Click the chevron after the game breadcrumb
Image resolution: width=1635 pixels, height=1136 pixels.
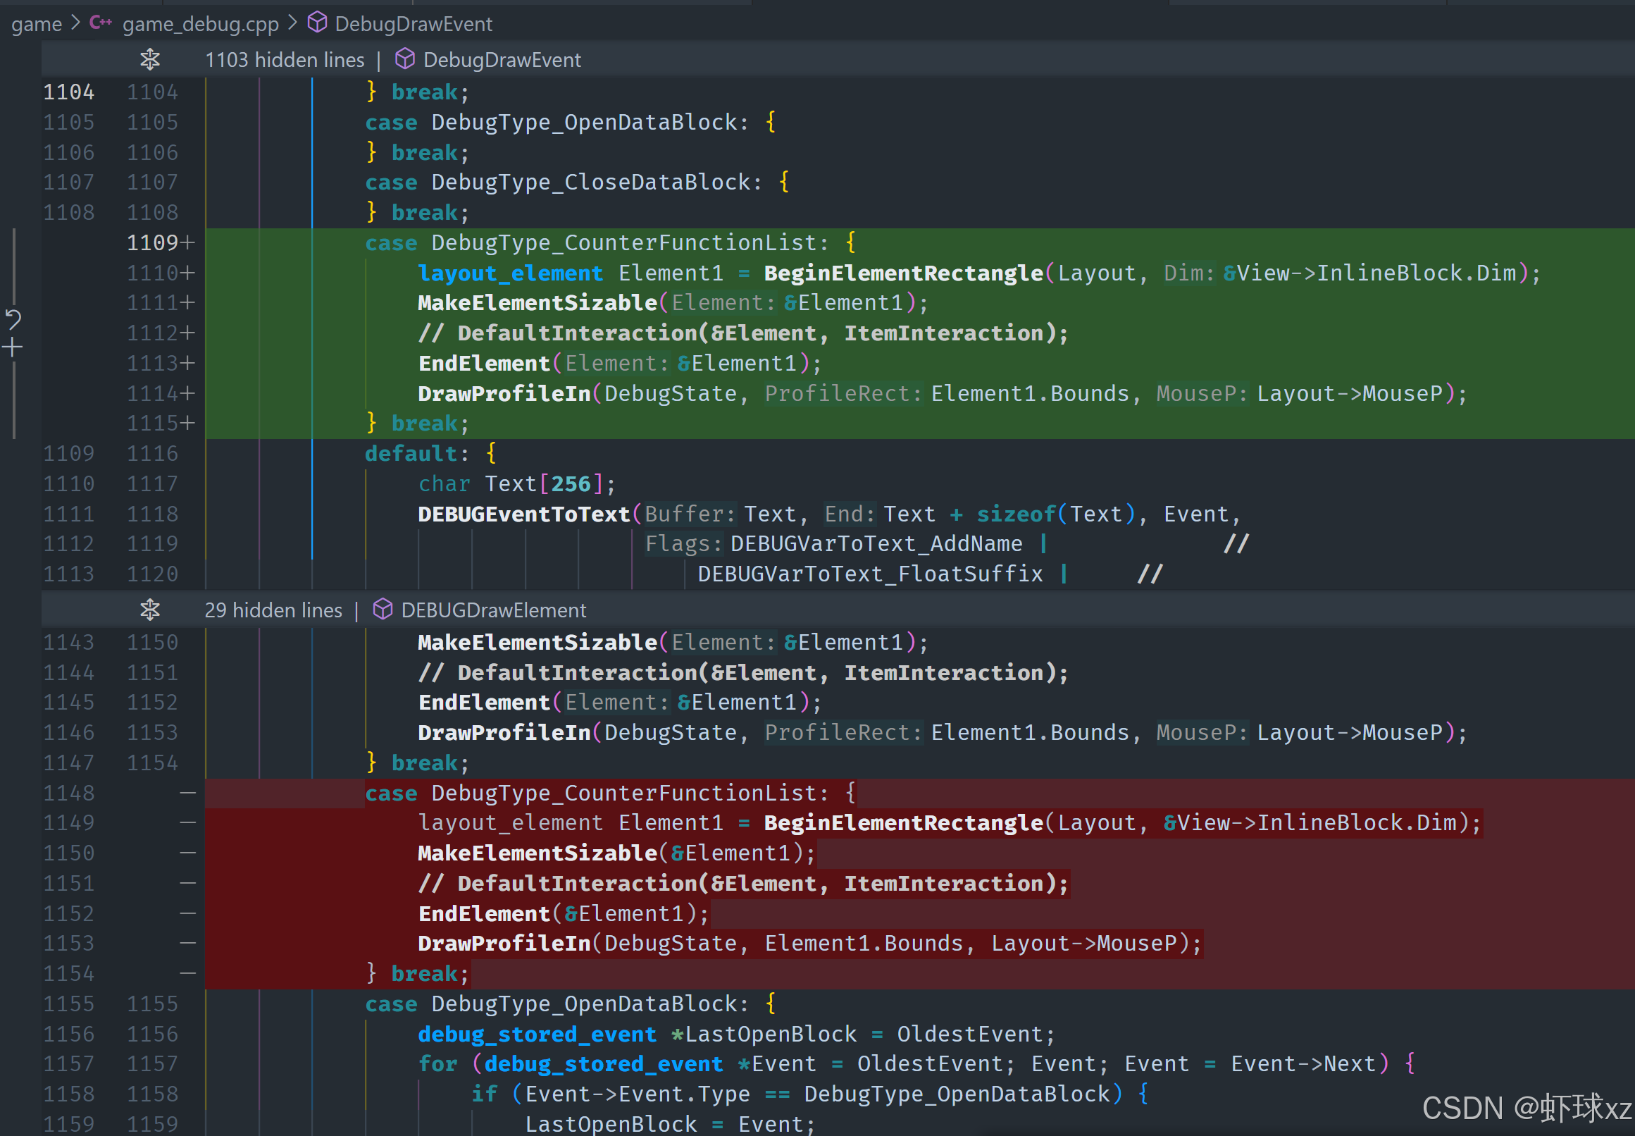(x=75, y=23)
